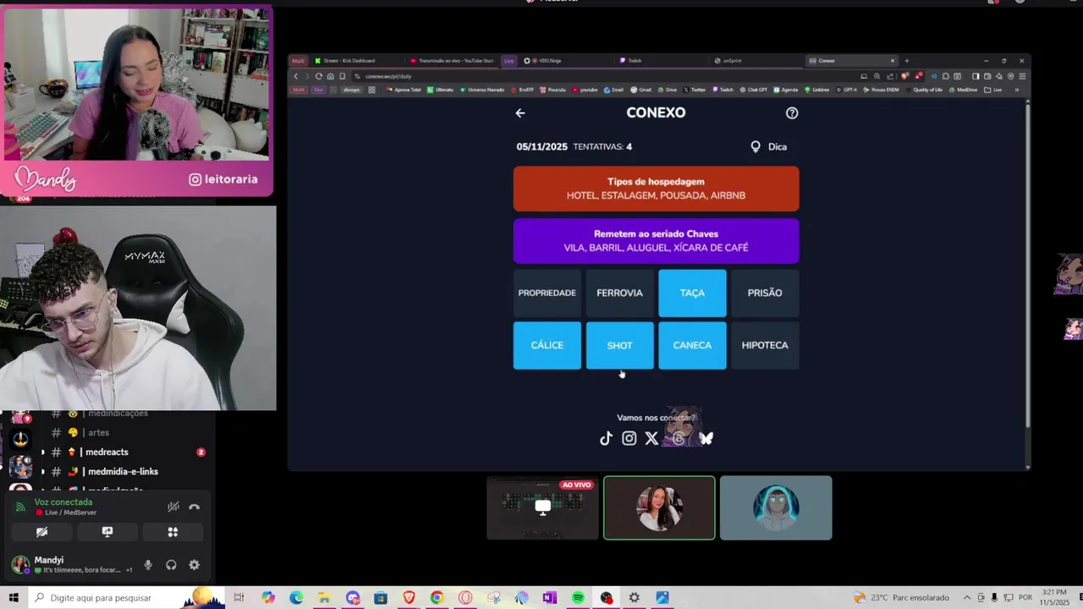This screenshot has width=1083, height=609.
Task: Open the Quality of Life bookmark
Action: pos(924,90)
